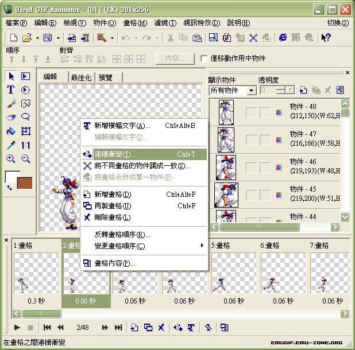Choose 新增畫格 menu entry
The image size is (355, 350).
pos(144,194)
